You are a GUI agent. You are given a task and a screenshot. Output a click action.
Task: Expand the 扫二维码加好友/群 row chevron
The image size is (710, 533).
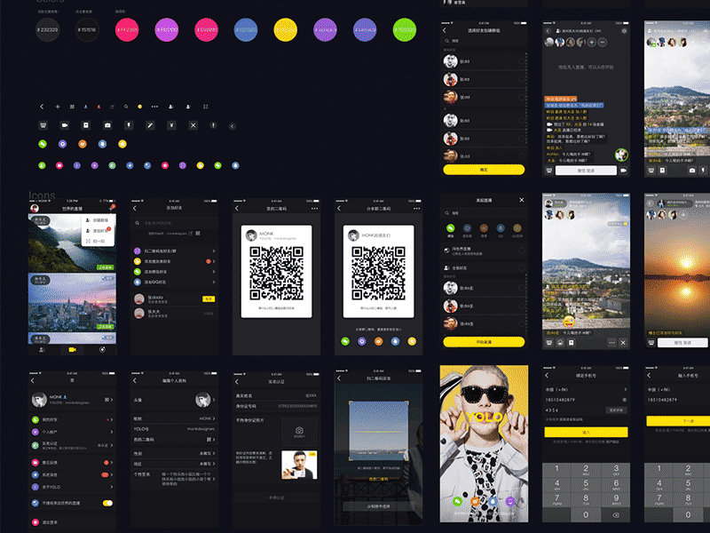214,251
